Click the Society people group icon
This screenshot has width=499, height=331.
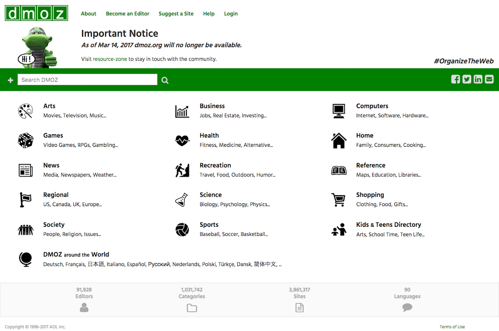26,230
